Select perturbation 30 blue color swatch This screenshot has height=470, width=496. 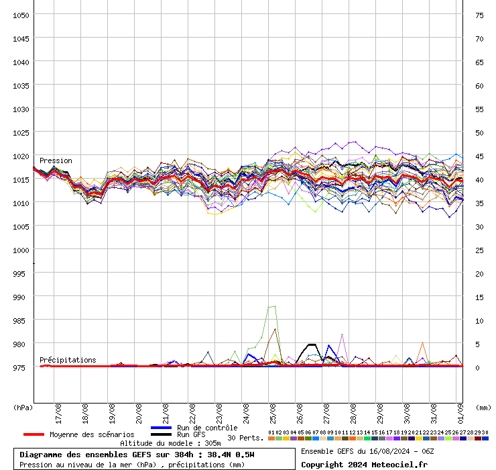click(x=485, y=438)
